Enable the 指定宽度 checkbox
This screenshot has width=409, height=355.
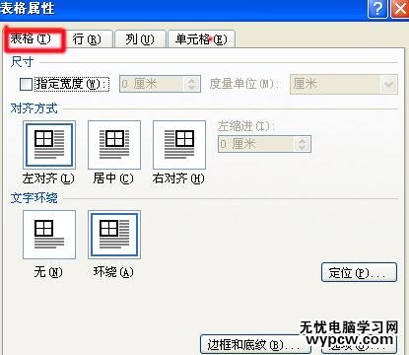click(x=26, y=84)
